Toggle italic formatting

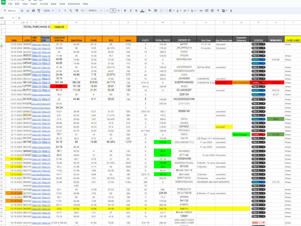tap(131, 11)
